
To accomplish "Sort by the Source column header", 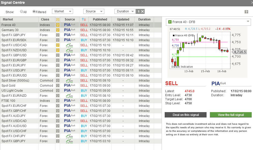I will 70,19.
